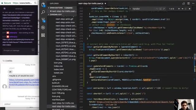Open the Search view in the activity bar
This screenshot has width=196, height=110.
[43, 12]
